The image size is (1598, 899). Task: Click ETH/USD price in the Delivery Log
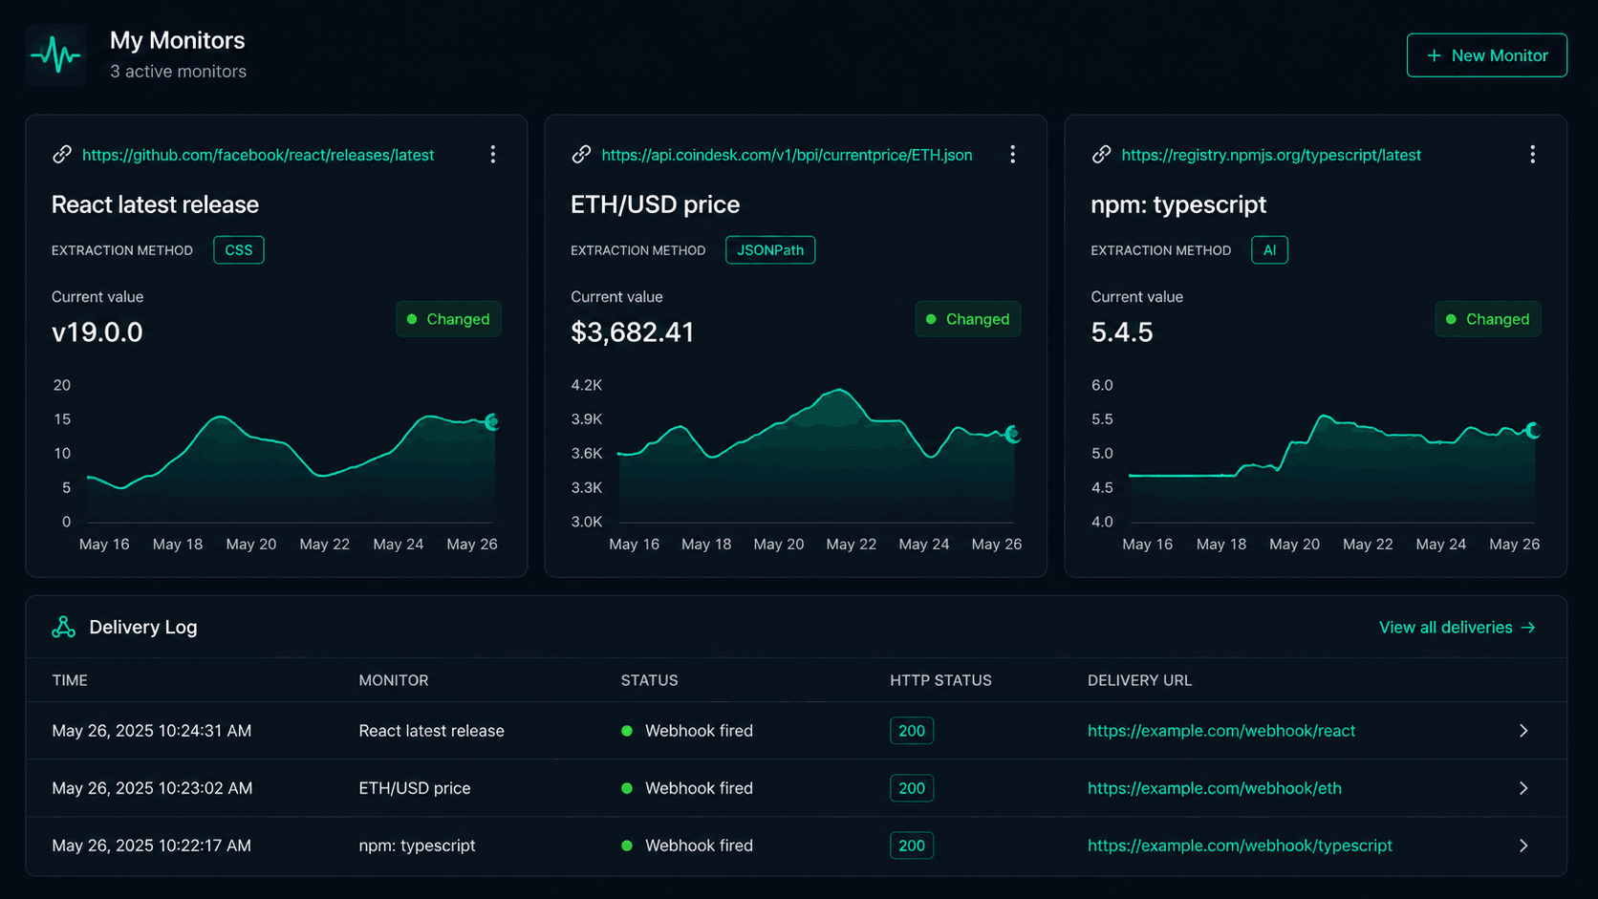coord(415,788)
